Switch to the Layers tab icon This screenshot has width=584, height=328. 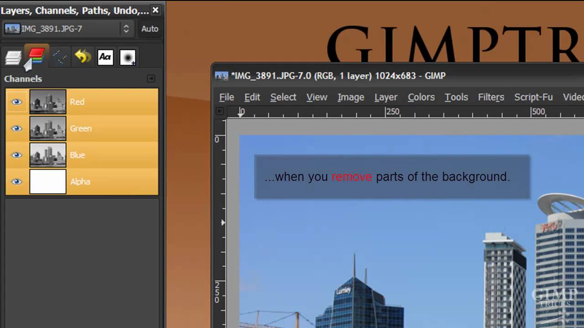13,57
